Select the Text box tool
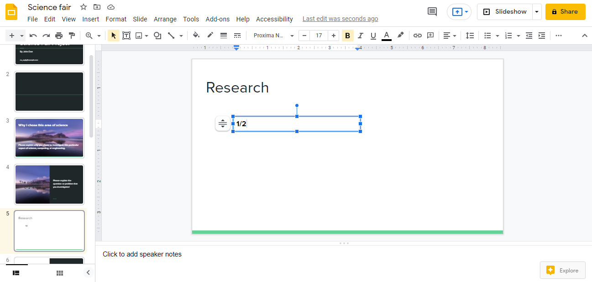Viewport: 592px width, 282px height. [x=126, y=35]
